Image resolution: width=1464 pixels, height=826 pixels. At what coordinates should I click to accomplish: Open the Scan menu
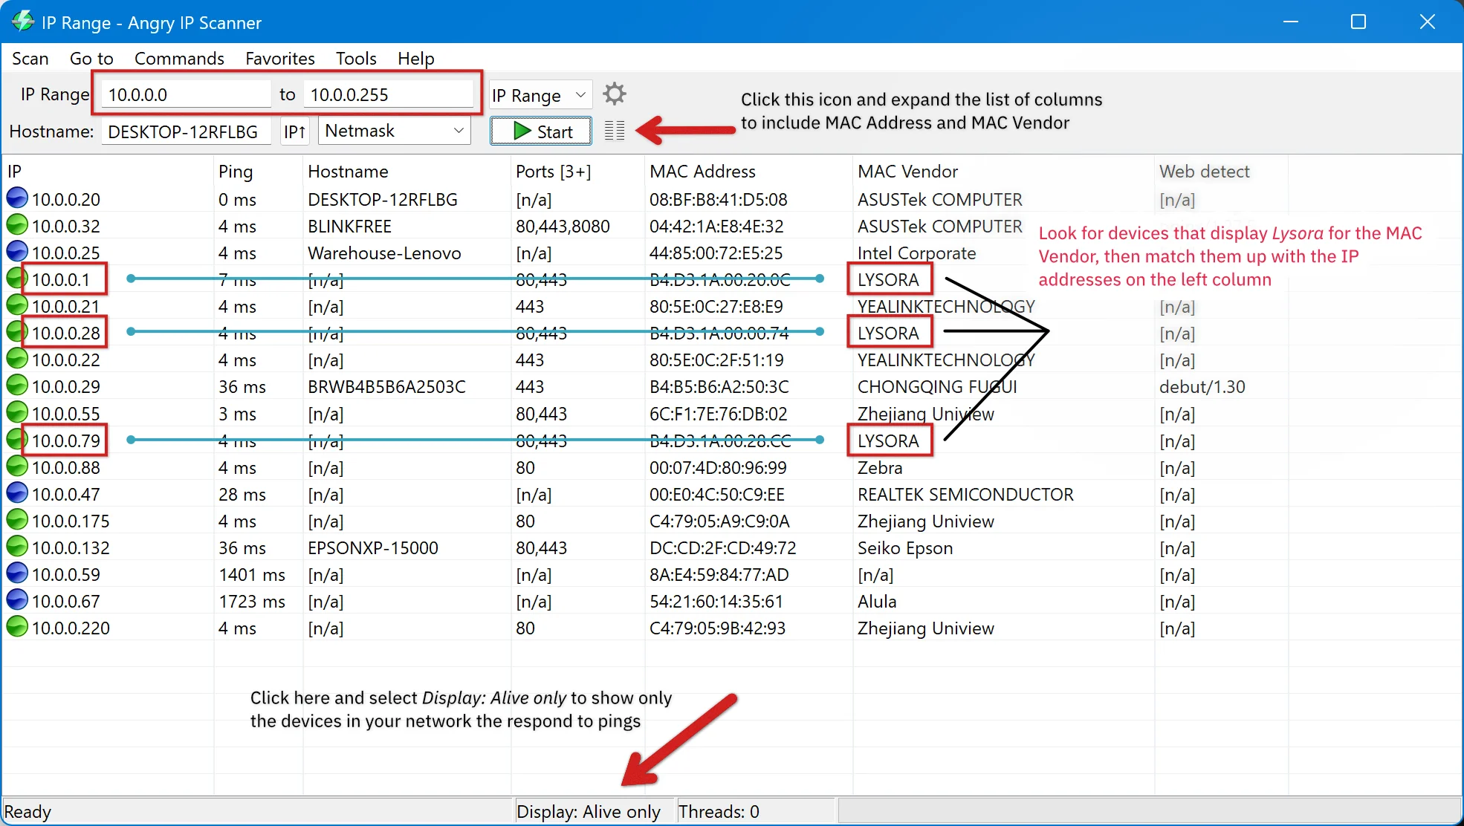coord(30,59)
